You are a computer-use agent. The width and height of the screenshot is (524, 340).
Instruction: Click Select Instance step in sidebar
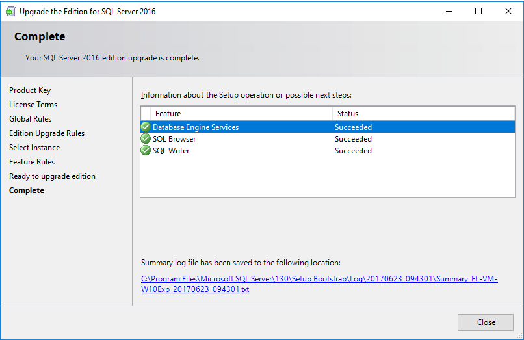pyautogui.click(x=34, y=148)
